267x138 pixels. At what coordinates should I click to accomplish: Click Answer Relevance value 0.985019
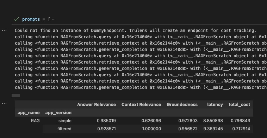point(106,121)
